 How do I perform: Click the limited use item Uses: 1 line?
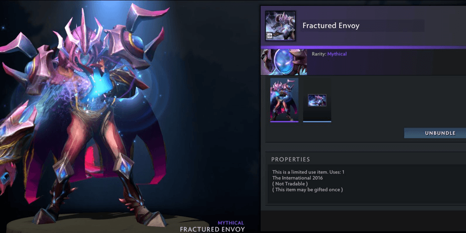click(308, 172)
